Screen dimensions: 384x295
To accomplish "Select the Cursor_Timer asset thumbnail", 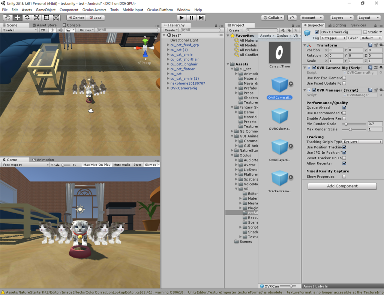I will coord(280,52).
